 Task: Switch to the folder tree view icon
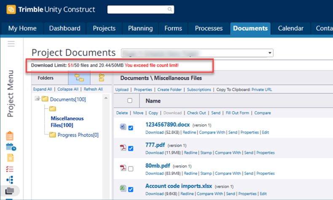point(79,77)
